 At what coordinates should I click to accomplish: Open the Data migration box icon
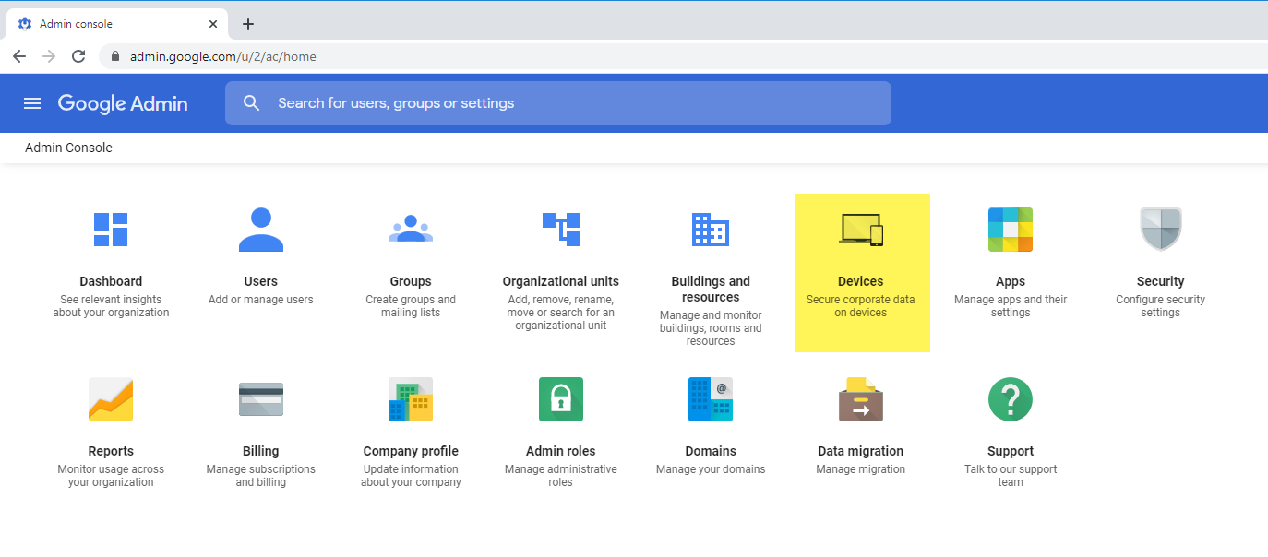pyautogui.click(x=861, y=399)
